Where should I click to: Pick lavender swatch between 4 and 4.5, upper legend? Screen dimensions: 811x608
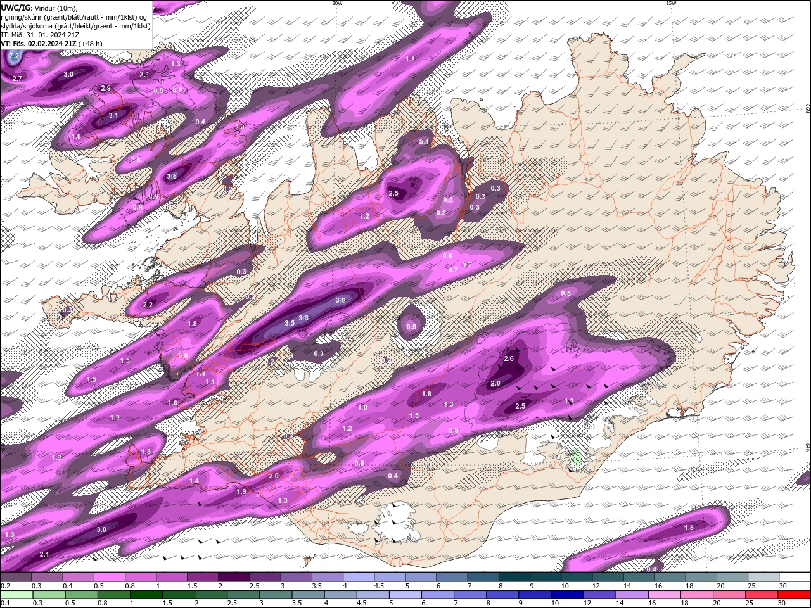[x=358, y=577]
